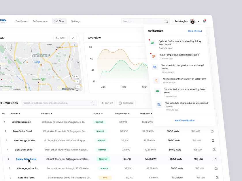
Task: Click the Mark all read link
Action: (195, 31)
